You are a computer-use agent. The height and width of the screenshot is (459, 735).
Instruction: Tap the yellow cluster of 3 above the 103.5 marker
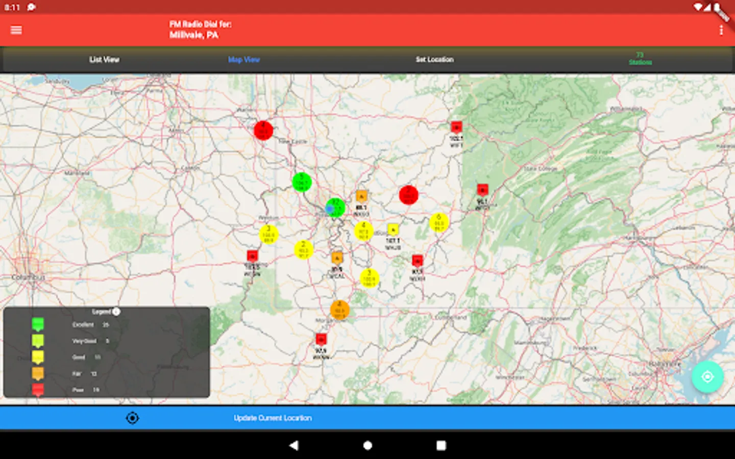[x=268, y=234]
